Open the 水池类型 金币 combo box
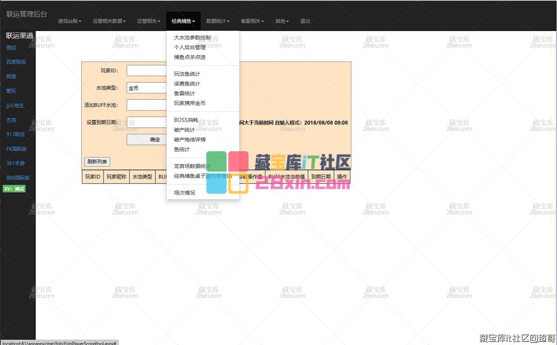557x345 pixels. [147, 88]
